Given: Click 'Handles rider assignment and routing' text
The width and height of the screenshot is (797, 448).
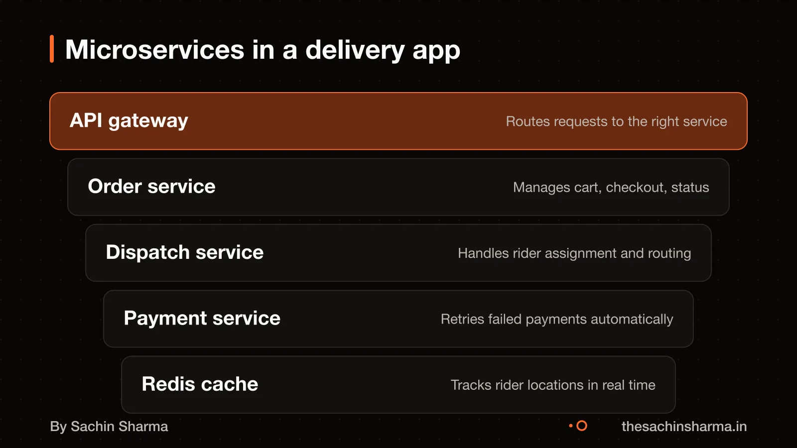Looking at the screenshot, I should click(x=574, y=253).
